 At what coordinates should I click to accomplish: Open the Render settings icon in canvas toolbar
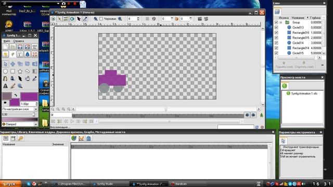pos(200,19)
